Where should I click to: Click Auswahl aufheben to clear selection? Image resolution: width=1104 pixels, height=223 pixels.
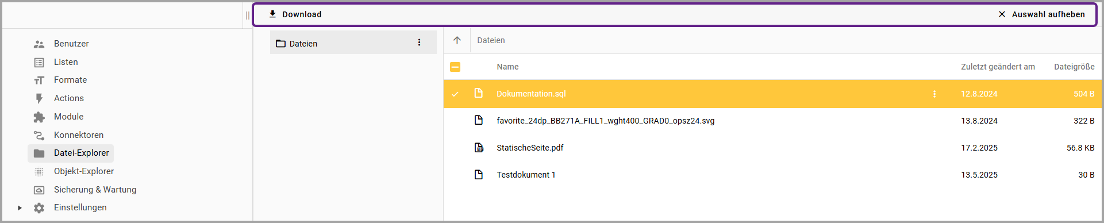(1041, 14)
